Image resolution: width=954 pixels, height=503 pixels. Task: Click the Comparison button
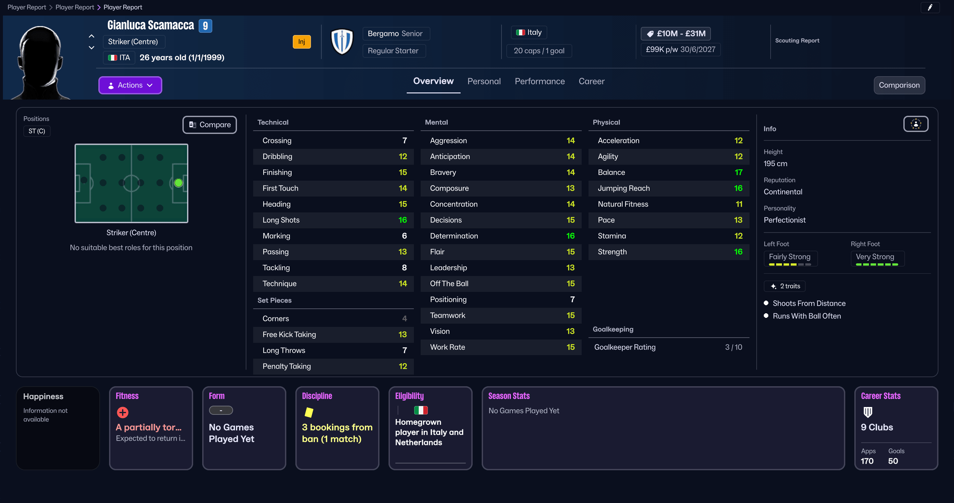[899, 85]
